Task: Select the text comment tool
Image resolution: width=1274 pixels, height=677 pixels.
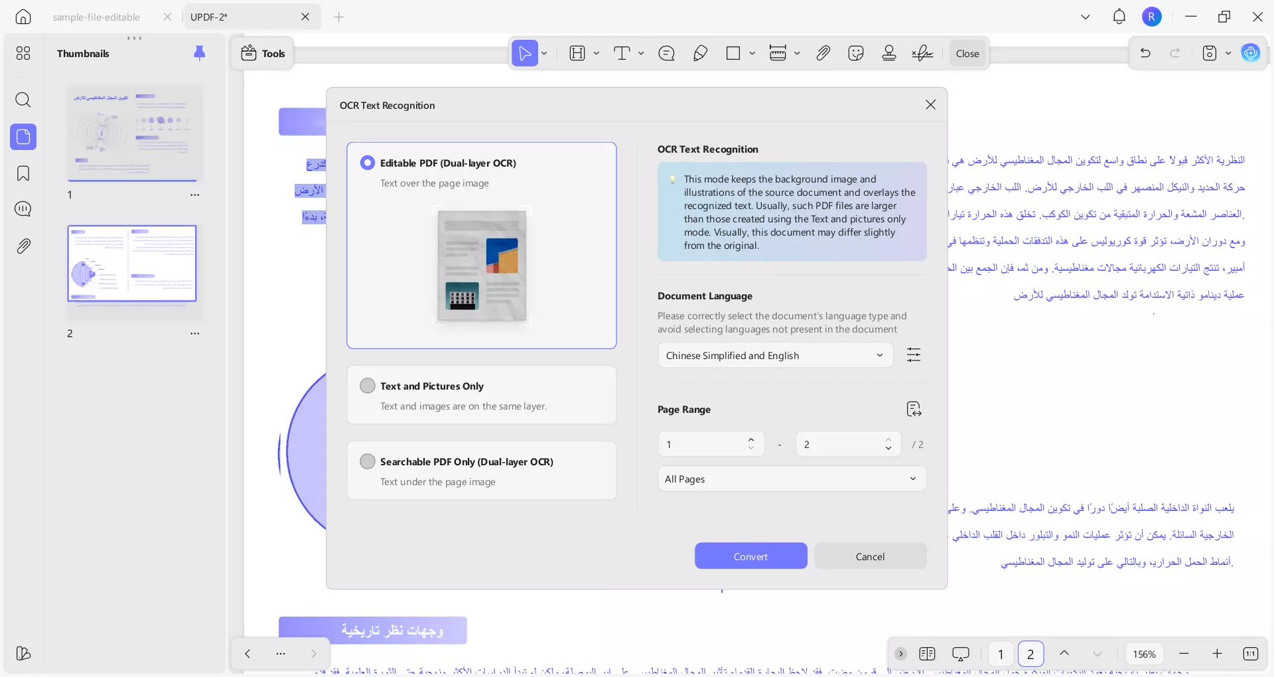Action: pyautogui.click(x=622, y=54)
